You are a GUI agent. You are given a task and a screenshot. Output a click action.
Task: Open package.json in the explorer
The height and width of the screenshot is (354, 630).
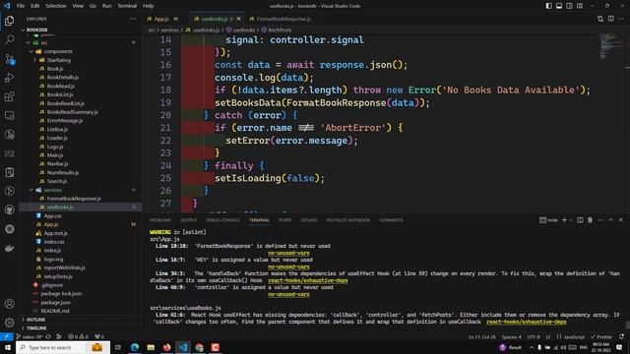point(55,302)
